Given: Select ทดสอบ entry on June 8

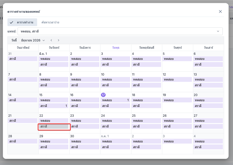Looking at the screenshot, I should (53, 79).
